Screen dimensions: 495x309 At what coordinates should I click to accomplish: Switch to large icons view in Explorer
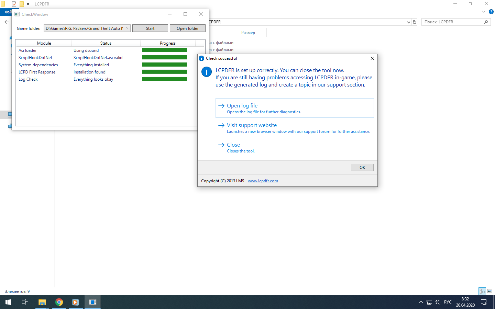[490, 291]
